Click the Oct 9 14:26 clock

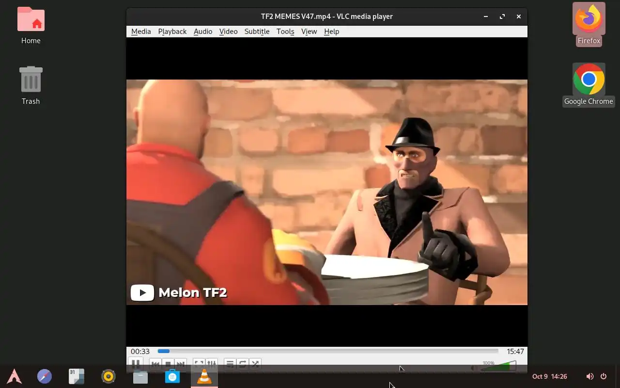tap(549, 376)
